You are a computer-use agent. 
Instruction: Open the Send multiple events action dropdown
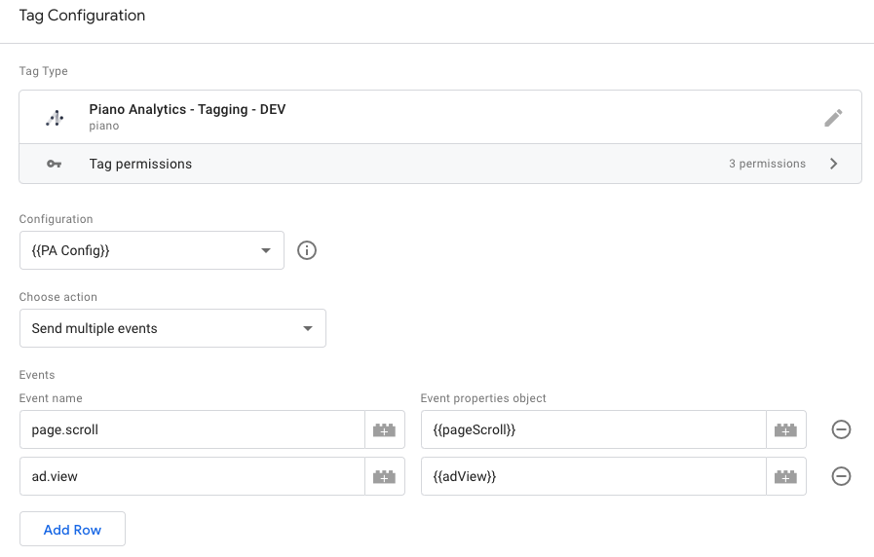[172, 328]
